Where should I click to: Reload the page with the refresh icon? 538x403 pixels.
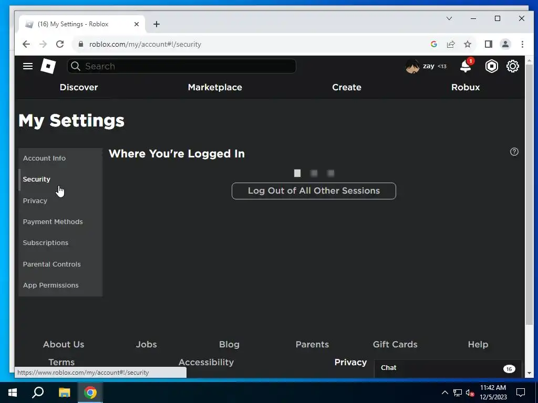pos(60,44)
